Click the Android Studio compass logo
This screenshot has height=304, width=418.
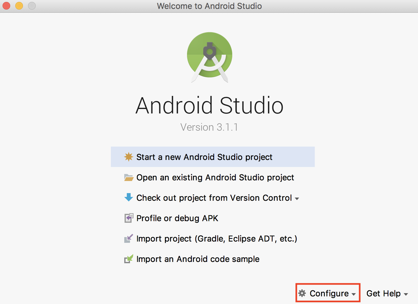pos(210,57)
